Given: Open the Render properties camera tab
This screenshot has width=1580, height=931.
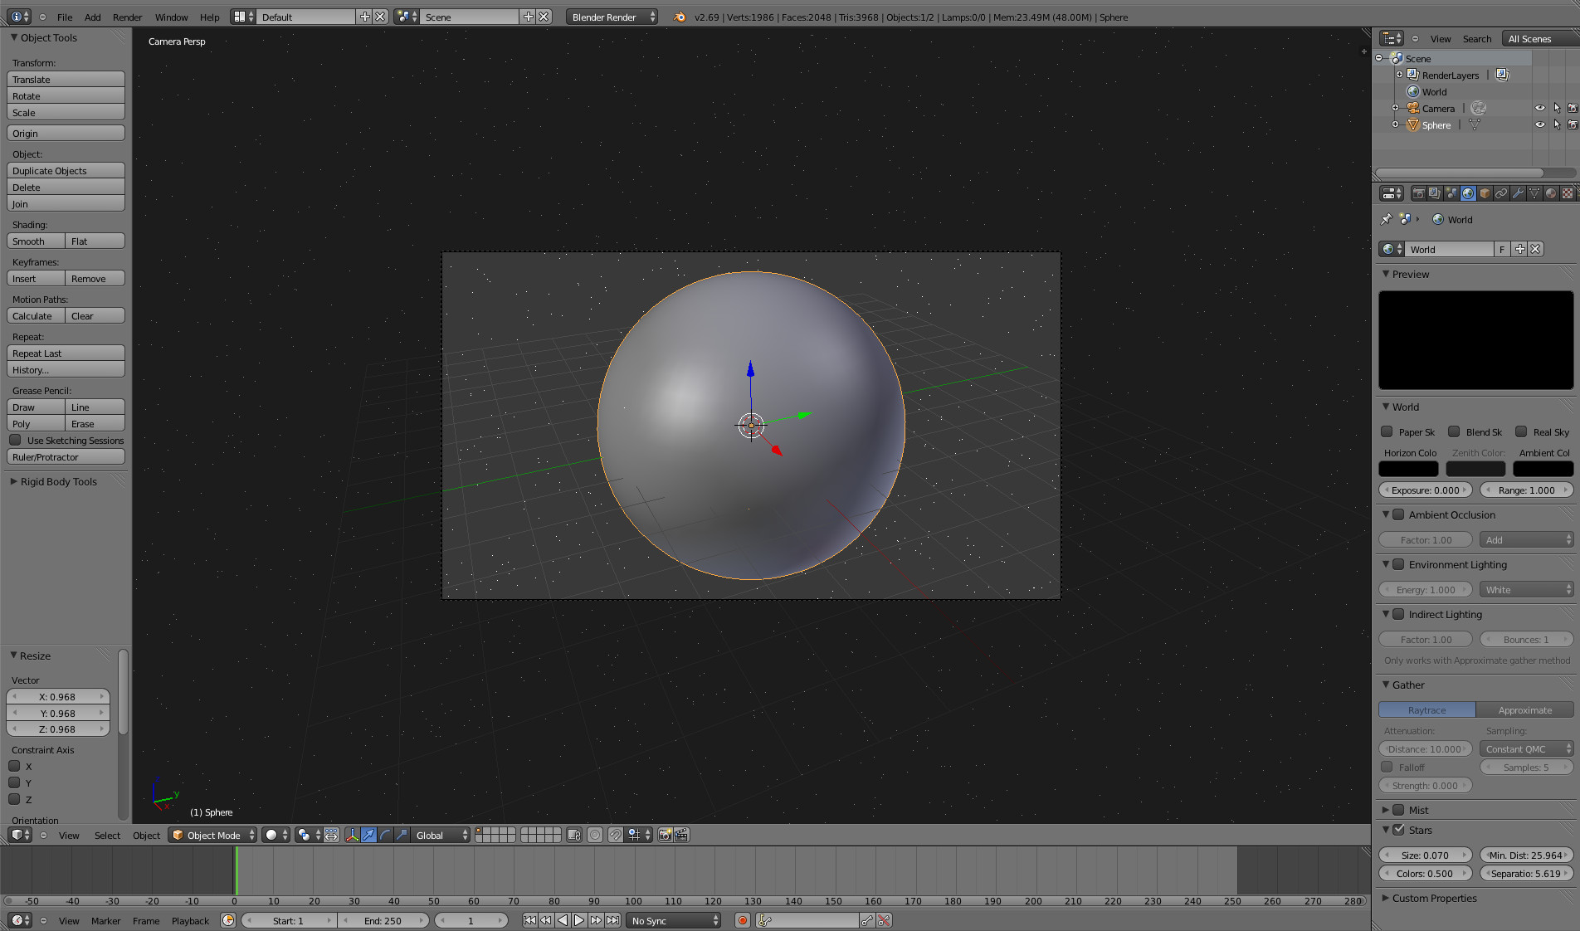Looking at the screenshot, I should pyautogui.click(x=1418, y=193).
